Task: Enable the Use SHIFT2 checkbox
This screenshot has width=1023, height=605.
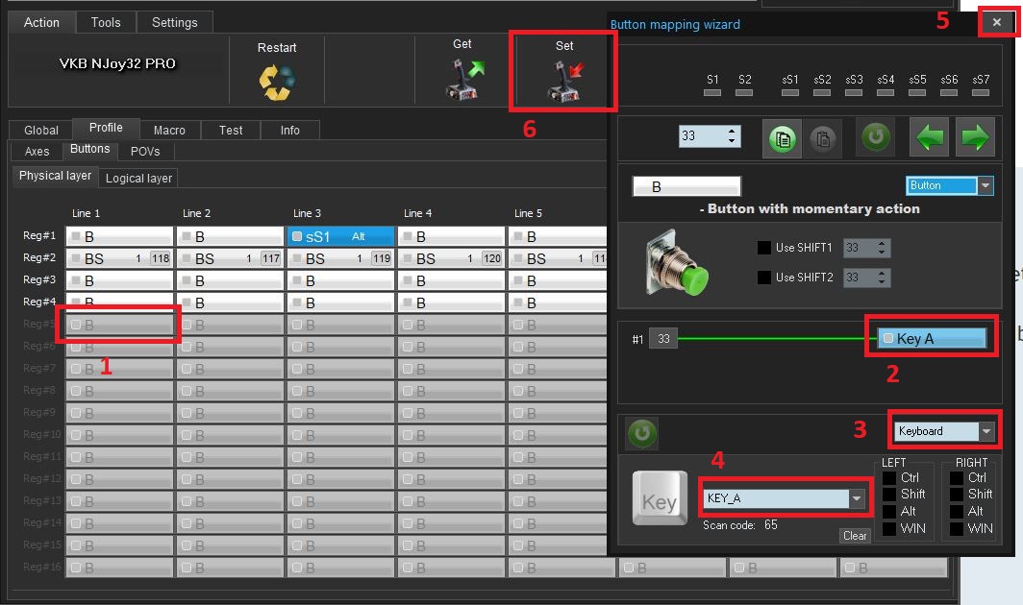Action: coord(764,278)
